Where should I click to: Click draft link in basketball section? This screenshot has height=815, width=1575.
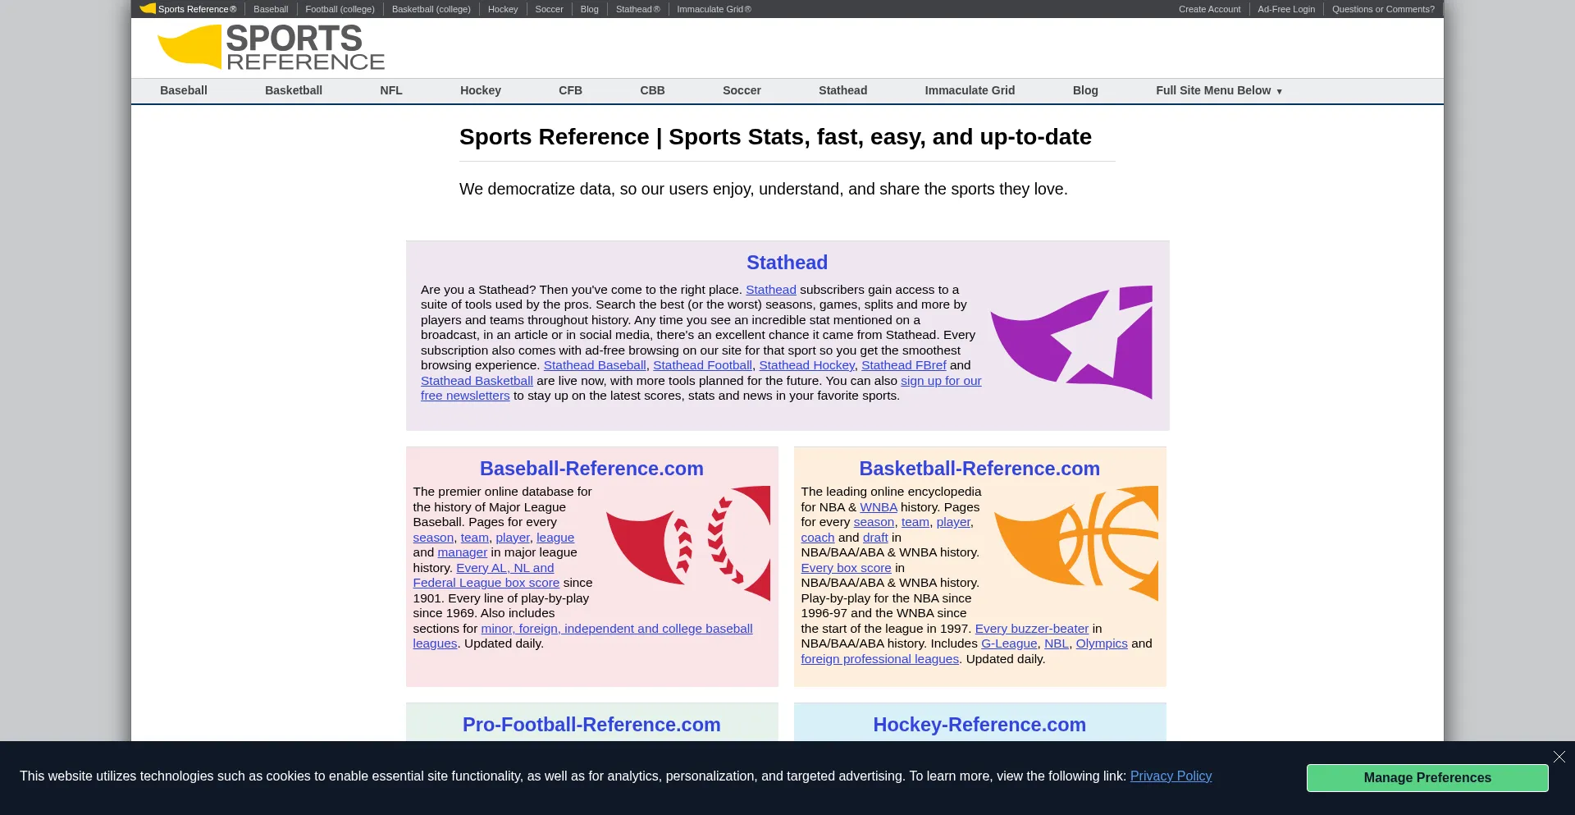tap(875, 538)
